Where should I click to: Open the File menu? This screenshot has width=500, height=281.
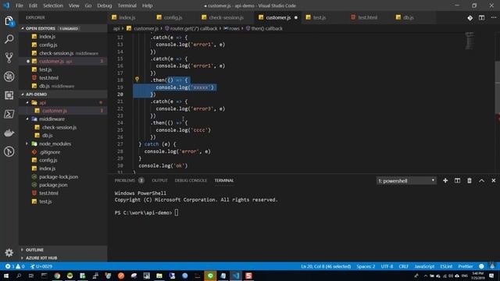[x=19, y=5]
